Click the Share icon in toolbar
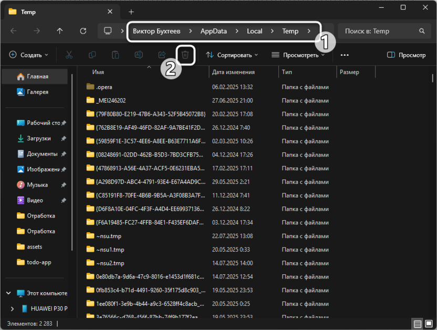 click(x=162, y=55)
